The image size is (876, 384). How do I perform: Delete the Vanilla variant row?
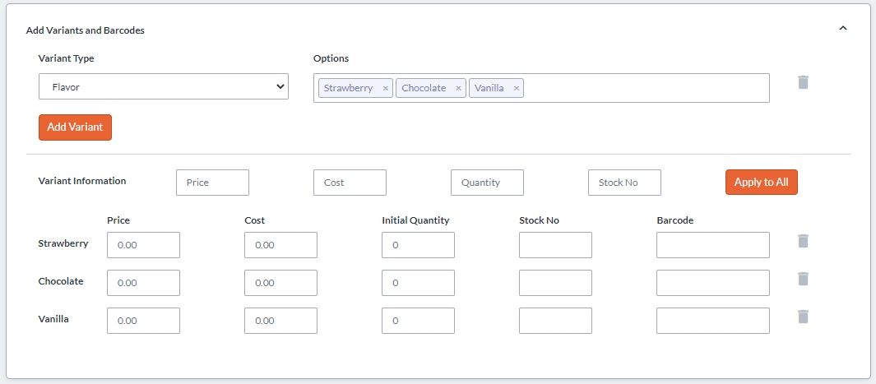803,317
